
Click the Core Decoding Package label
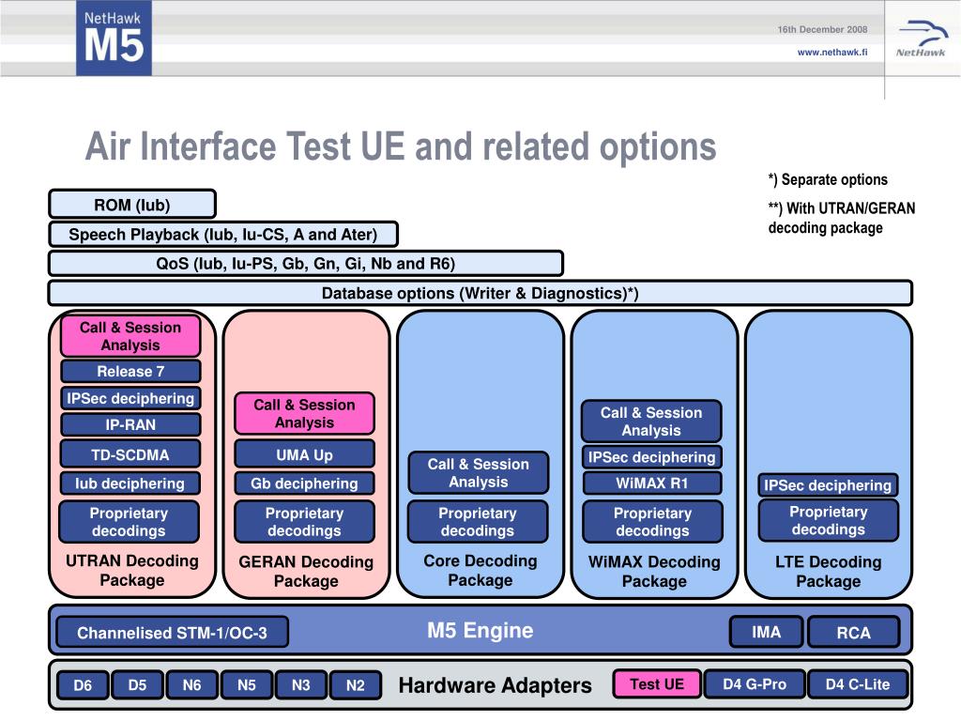click(x=480, y=570)
